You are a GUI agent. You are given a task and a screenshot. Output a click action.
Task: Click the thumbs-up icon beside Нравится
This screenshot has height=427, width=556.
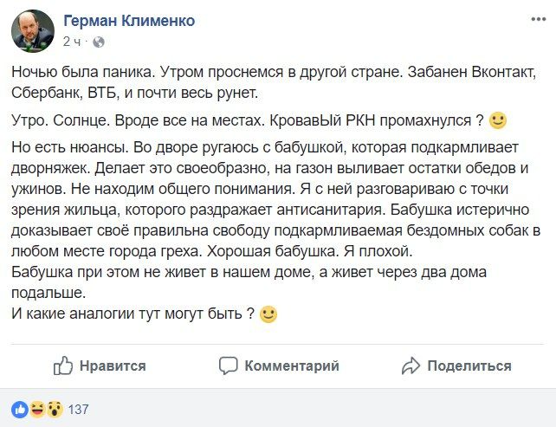63,366
